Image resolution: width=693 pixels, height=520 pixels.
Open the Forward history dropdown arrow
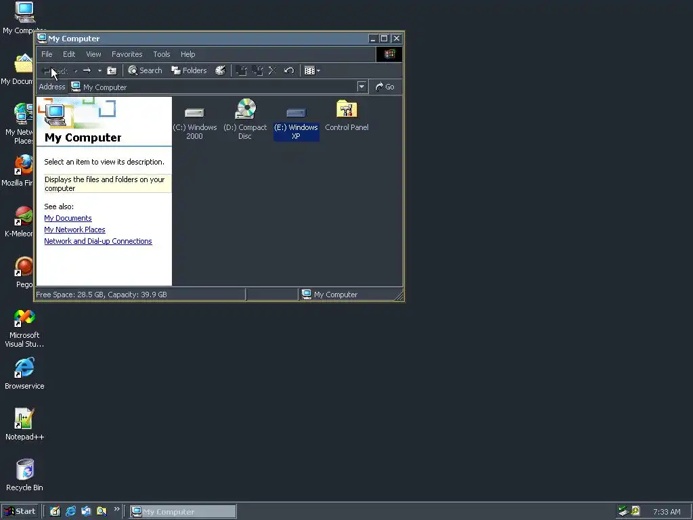[x=99, y=70]
